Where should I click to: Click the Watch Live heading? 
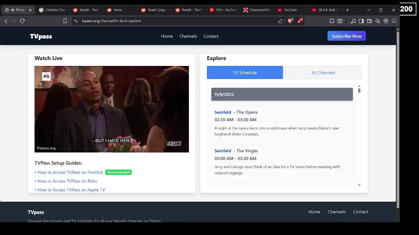pyautogui.click(x=48, y=58)
